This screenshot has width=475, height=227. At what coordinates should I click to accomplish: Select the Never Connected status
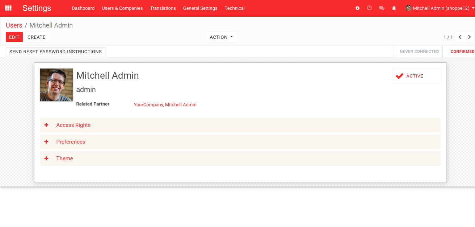click(x=419, y=51)
